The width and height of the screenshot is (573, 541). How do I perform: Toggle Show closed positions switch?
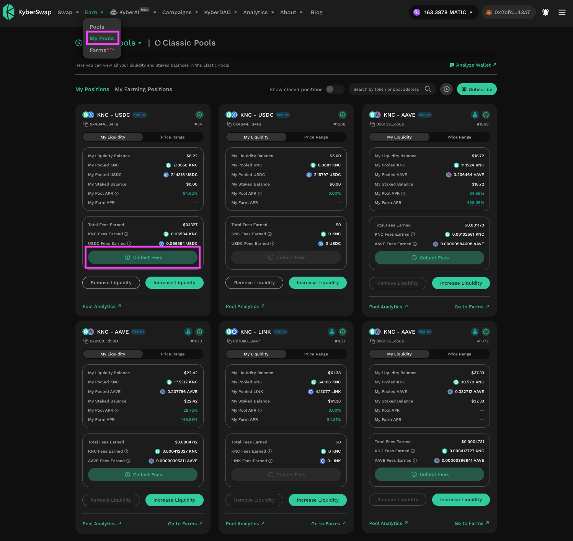pos(335,89)
